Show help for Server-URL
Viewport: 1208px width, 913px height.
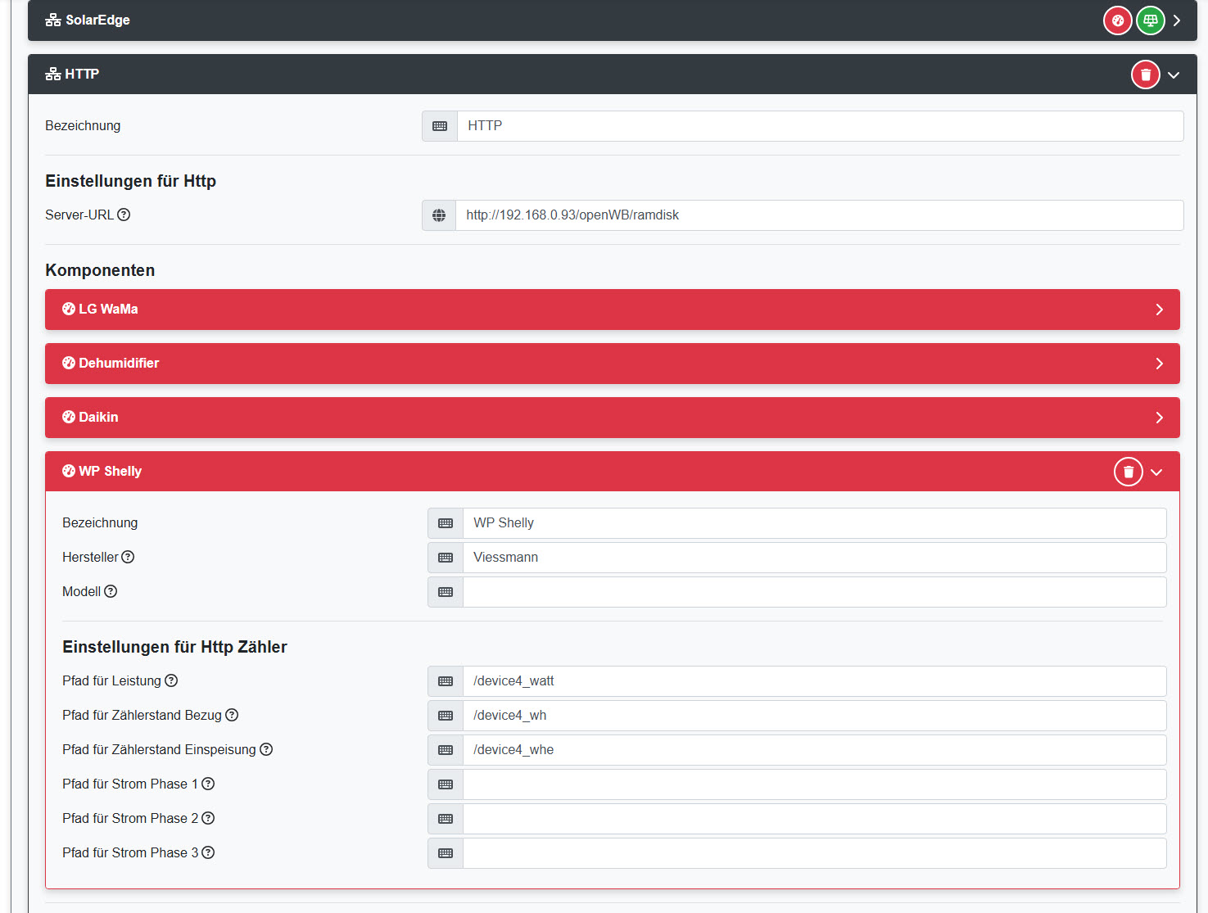pyautogui.click(x=124, y=215)
